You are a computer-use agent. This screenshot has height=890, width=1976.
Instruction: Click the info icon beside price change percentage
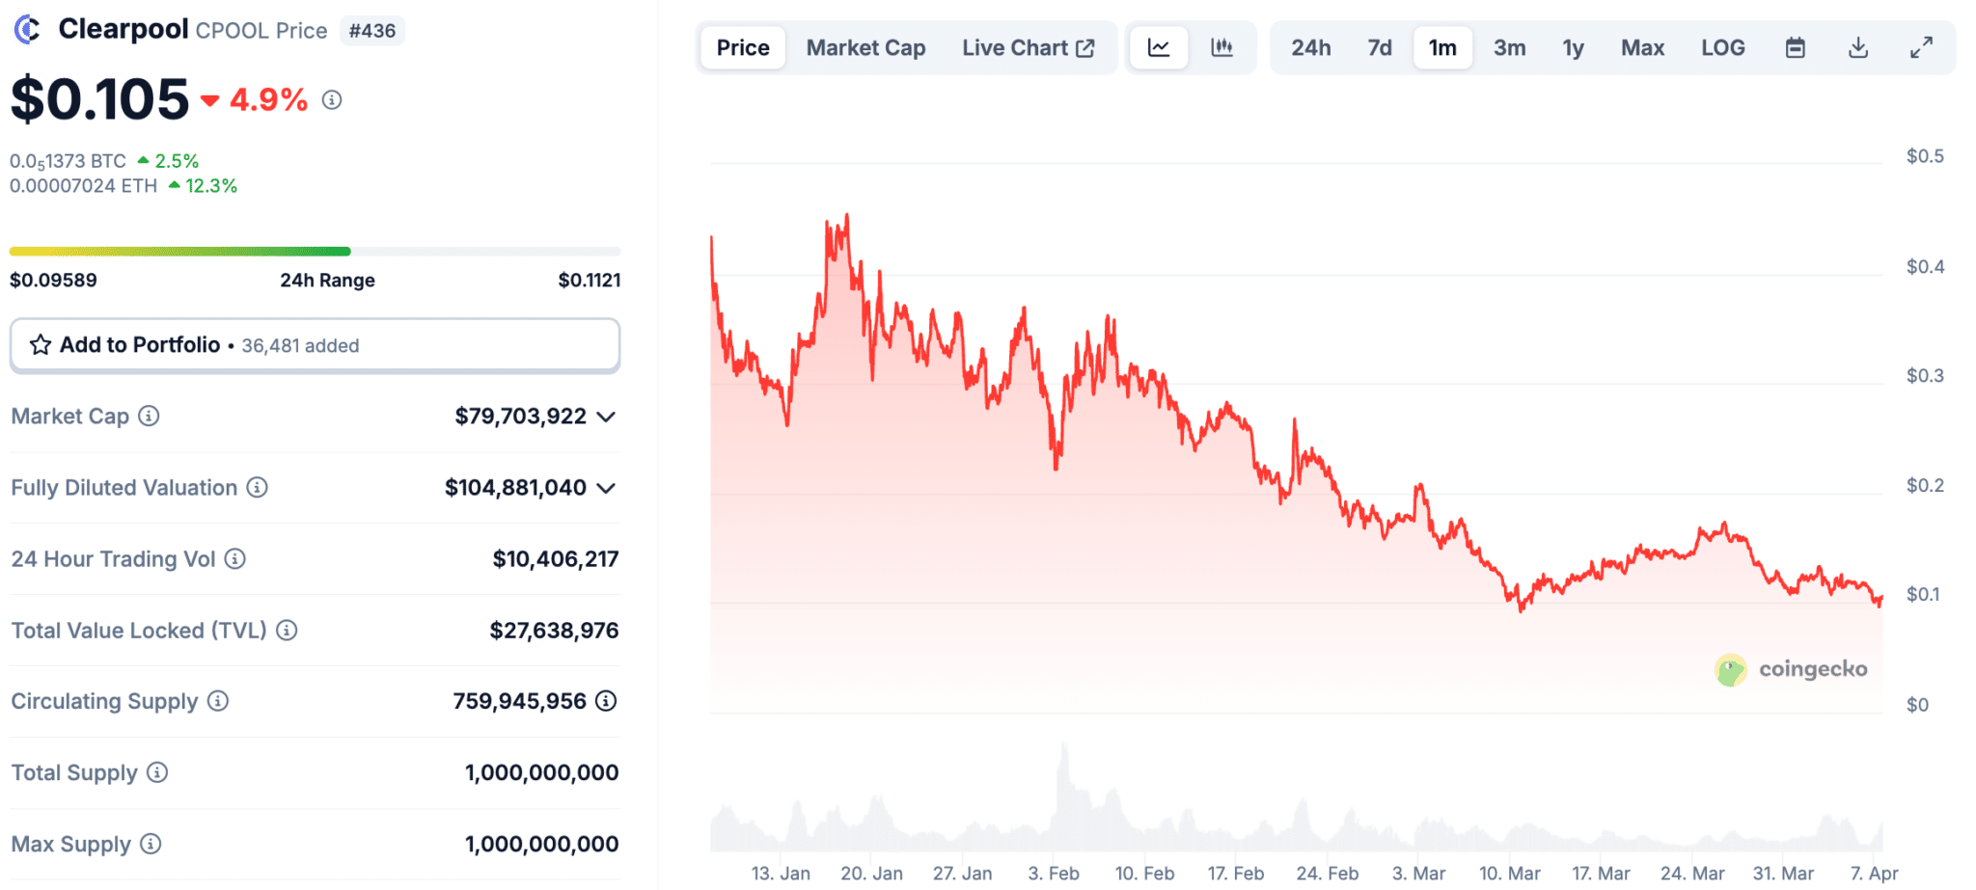332,99
